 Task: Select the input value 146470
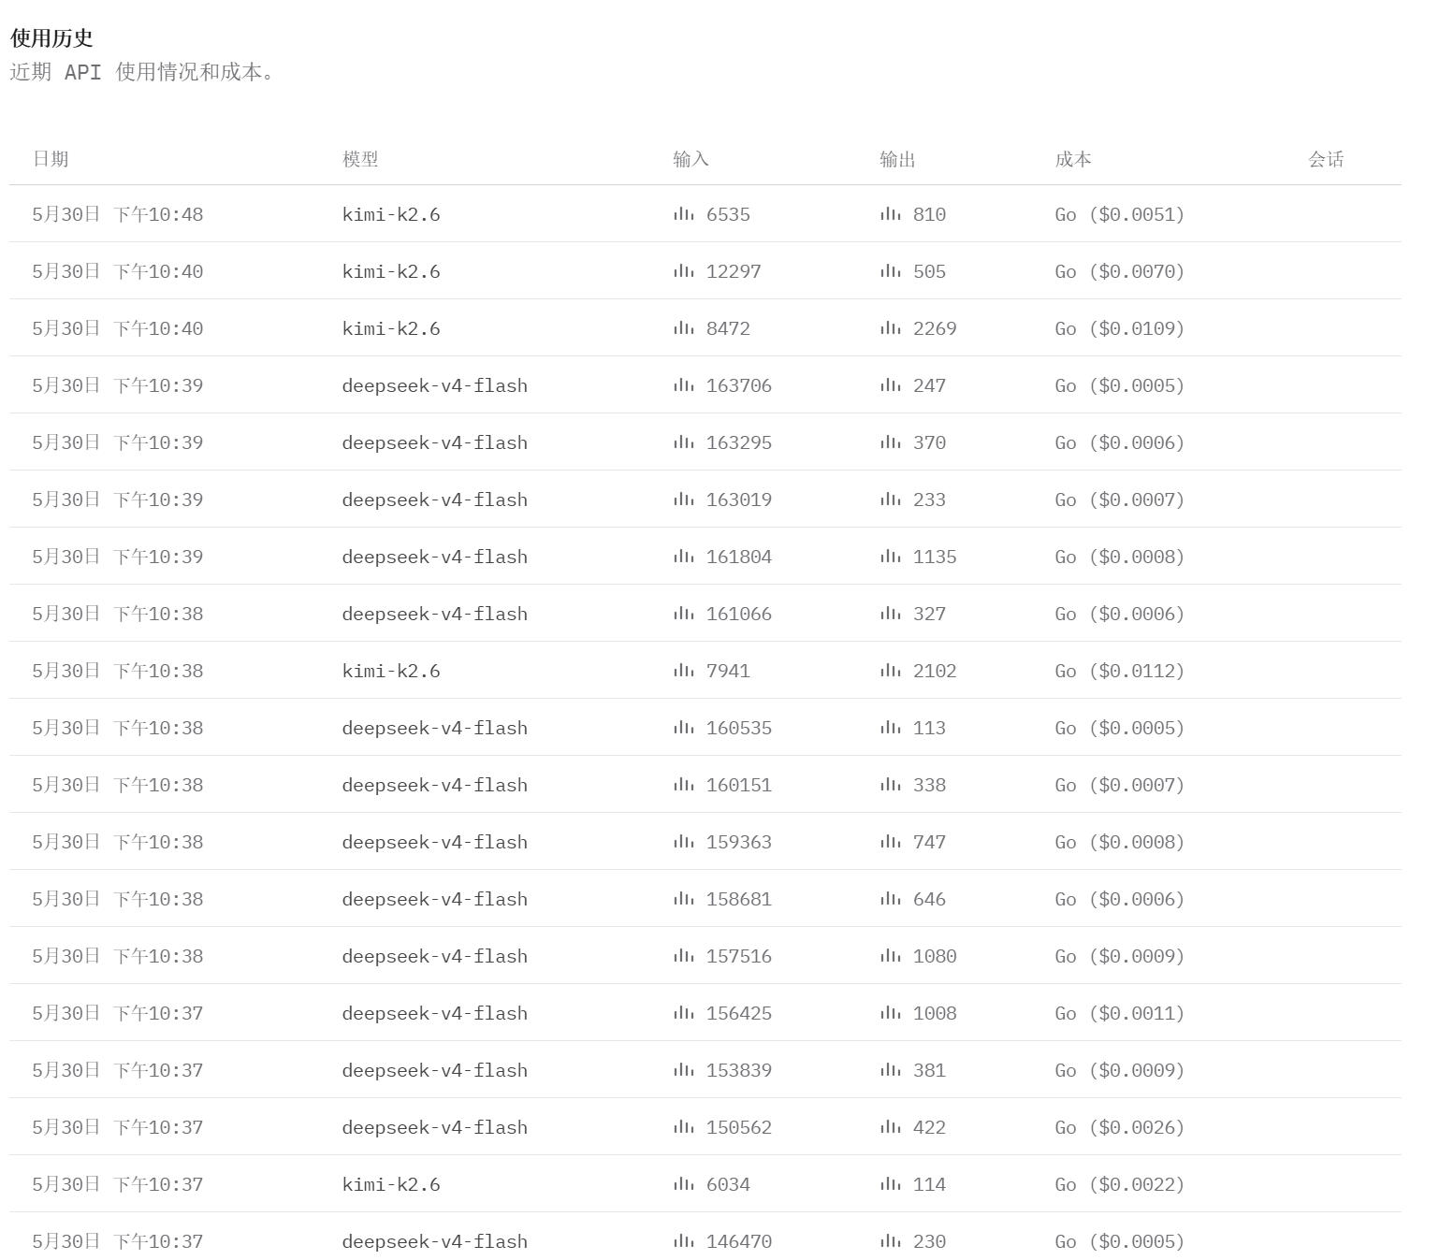click(739, 1241)
